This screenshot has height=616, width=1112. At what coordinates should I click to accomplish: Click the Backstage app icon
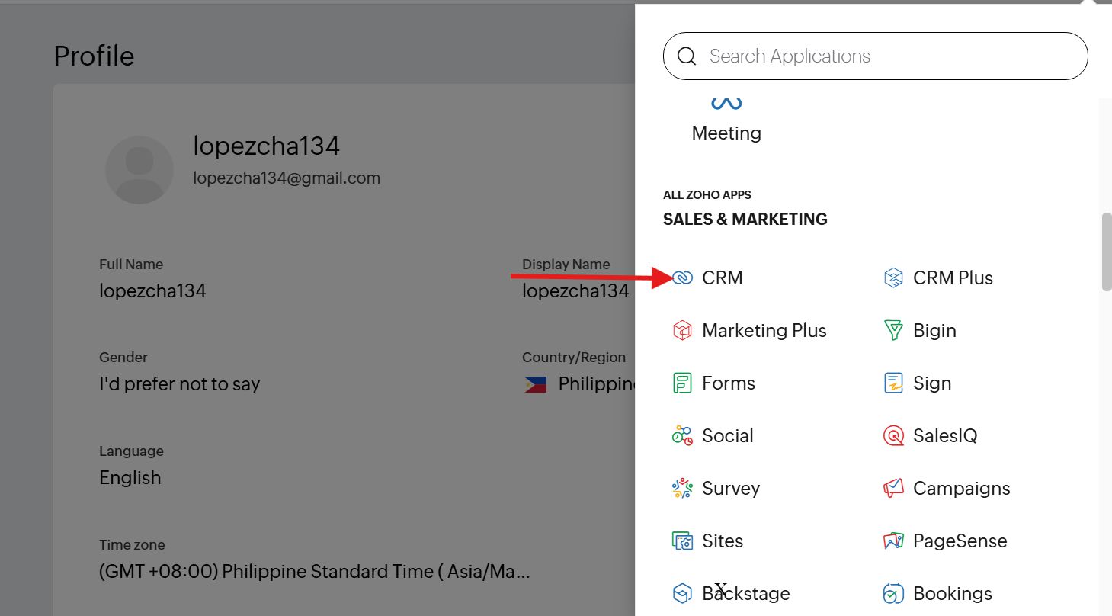(x=682, y=594)
